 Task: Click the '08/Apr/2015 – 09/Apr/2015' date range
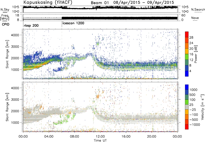[x=144, y=3]
